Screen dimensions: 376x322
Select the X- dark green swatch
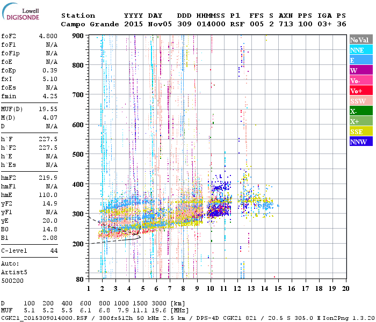click(x=361, y=111)
